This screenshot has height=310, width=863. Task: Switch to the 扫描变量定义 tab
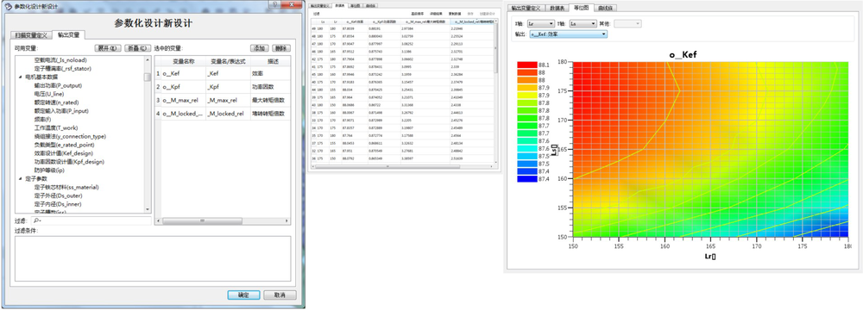(x=31, y=35)
